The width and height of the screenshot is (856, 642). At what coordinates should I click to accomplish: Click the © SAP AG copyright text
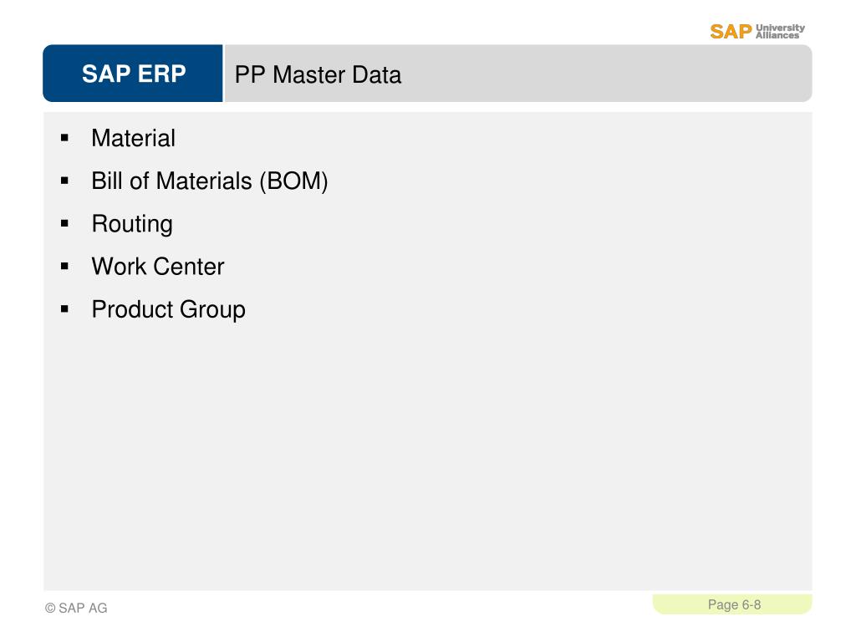(x=76, y=608)
